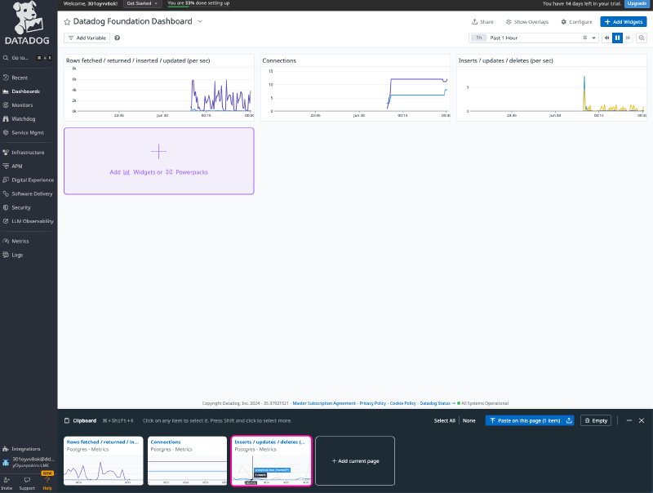The width and height of the screenshot is (653, 493).
Task: Click Paste on this page button
Action: pos(525,420)
